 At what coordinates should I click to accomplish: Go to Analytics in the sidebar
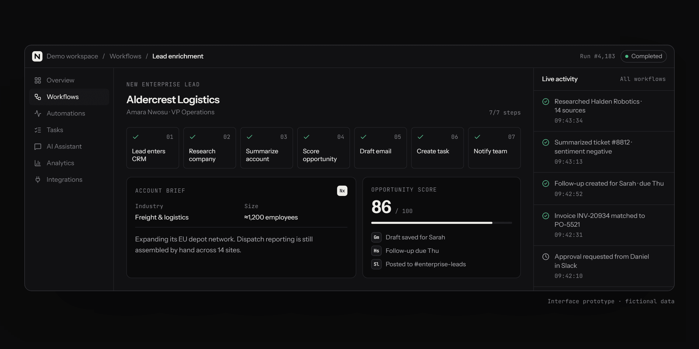(69, 163)
